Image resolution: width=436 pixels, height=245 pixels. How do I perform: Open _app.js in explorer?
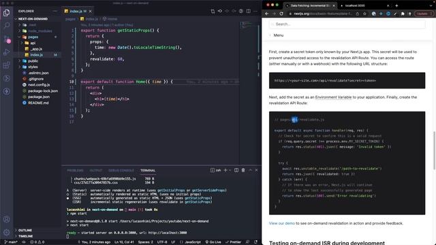36,49
